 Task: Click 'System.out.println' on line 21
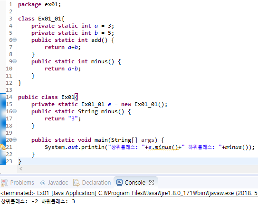[75, 147]
